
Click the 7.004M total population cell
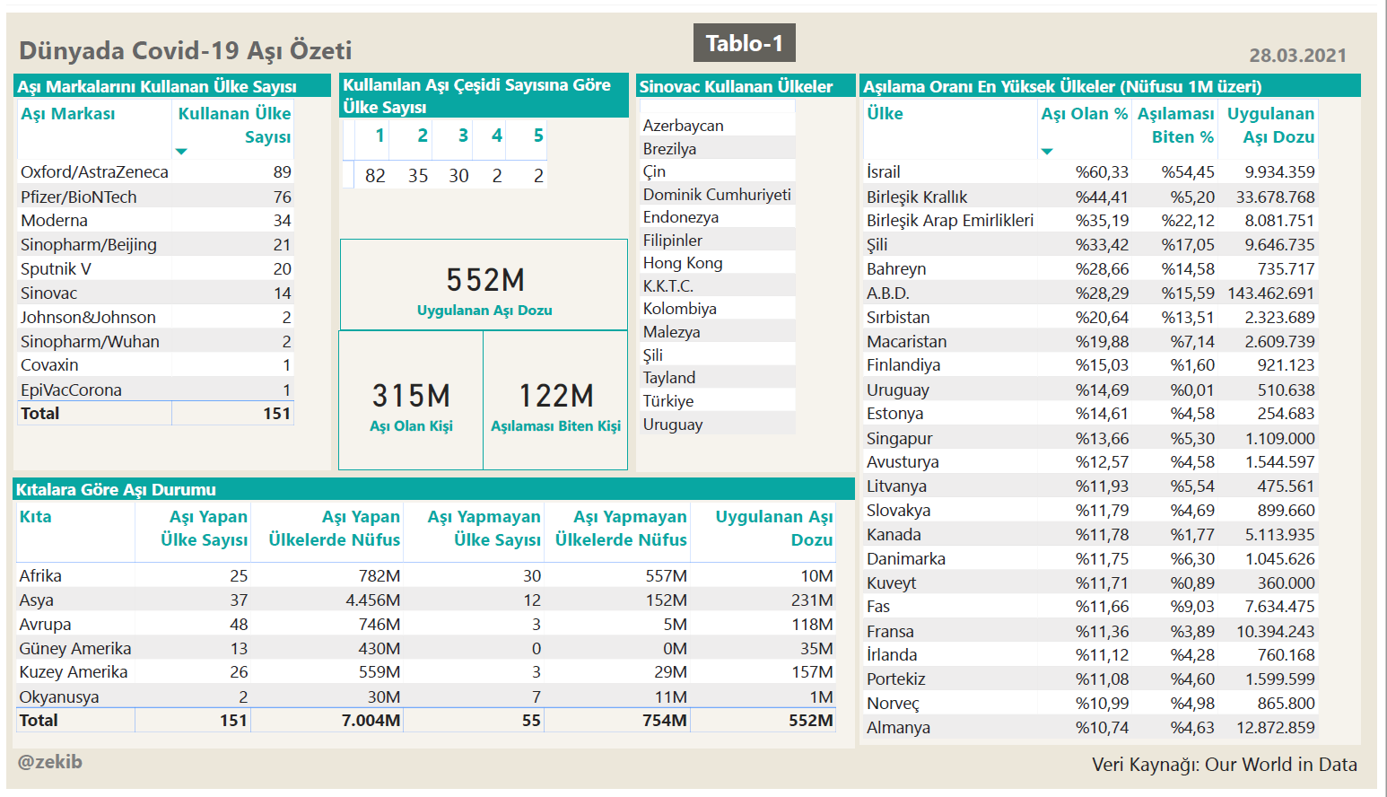[371, 721]
